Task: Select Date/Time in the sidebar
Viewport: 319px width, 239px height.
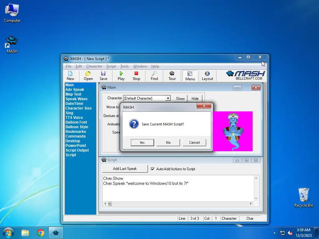Action: tap(74, 104)
